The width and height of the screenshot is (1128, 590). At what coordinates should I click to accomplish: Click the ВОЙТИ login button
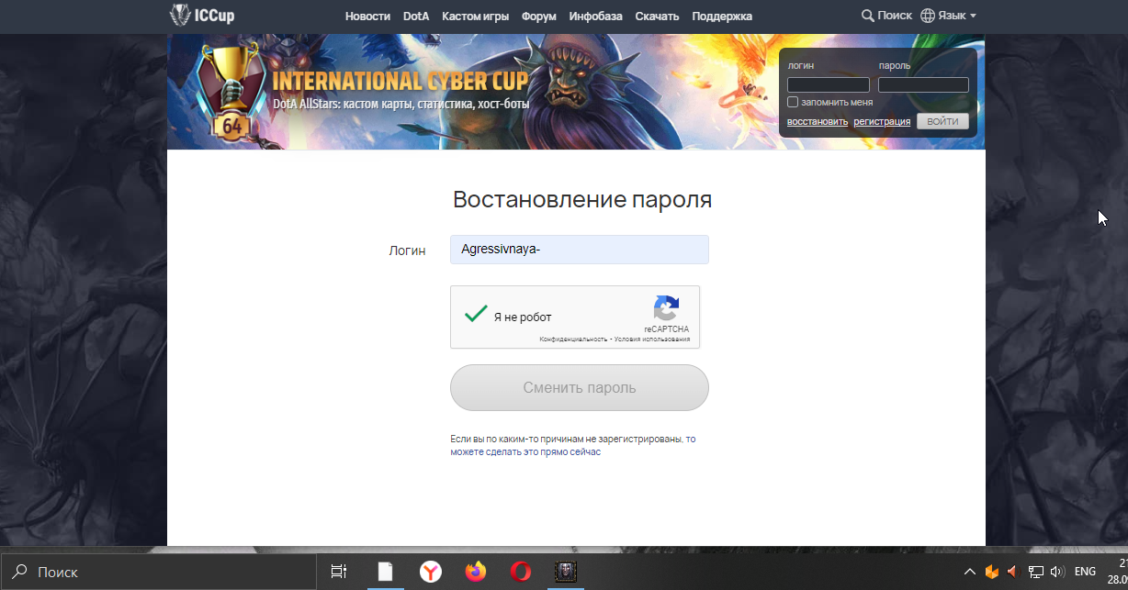[942, 121]
